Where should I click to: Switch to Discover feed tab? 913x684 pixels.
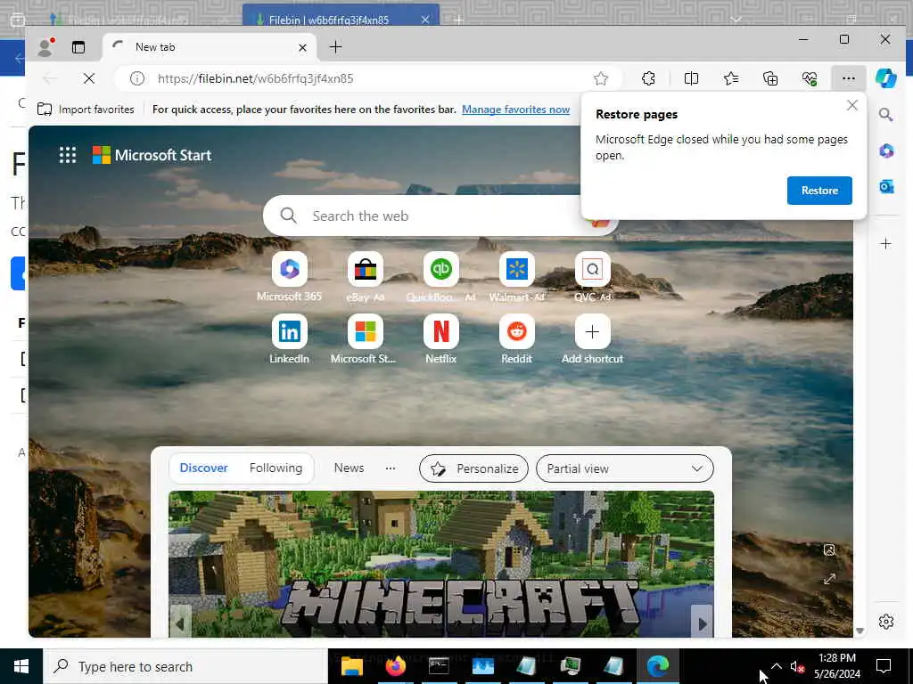[x=203, y=468]
